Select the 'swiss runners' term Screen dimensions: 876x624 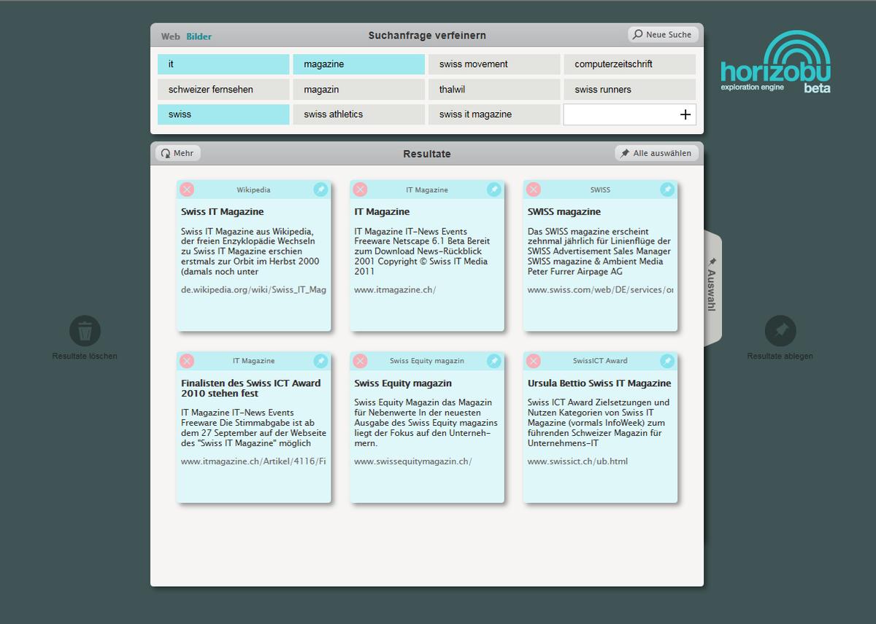coord(629,90)
